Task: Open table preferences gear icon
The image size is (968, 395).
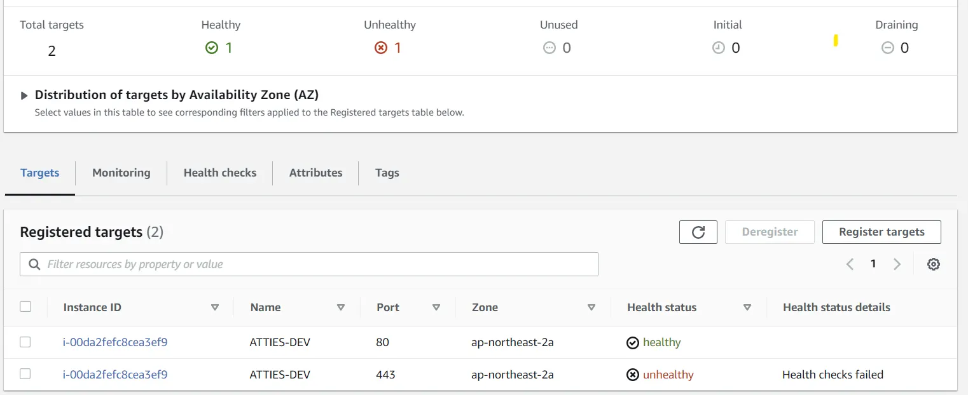Action: click(x=933, y=264)
